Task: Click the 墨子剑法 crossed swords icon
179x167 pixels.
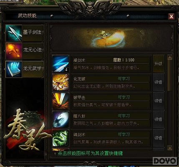Action: coord(14,33)
